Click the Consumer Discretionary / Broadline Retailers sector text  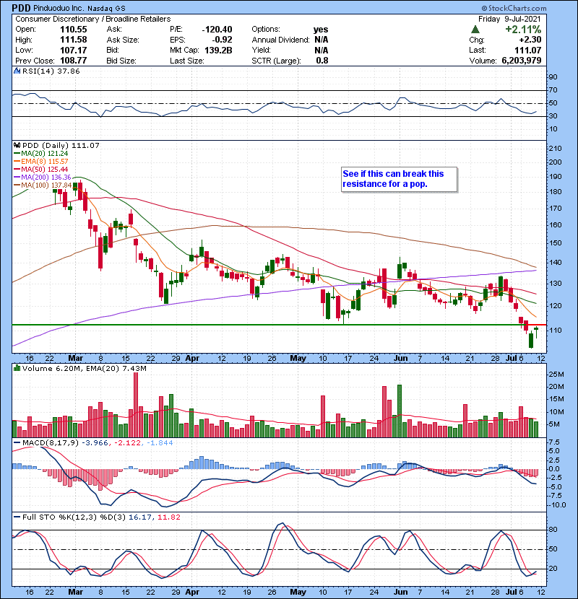click(93, 19)
